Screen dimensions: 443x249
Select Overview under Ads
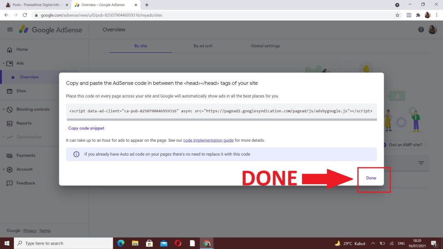point(29,77)
